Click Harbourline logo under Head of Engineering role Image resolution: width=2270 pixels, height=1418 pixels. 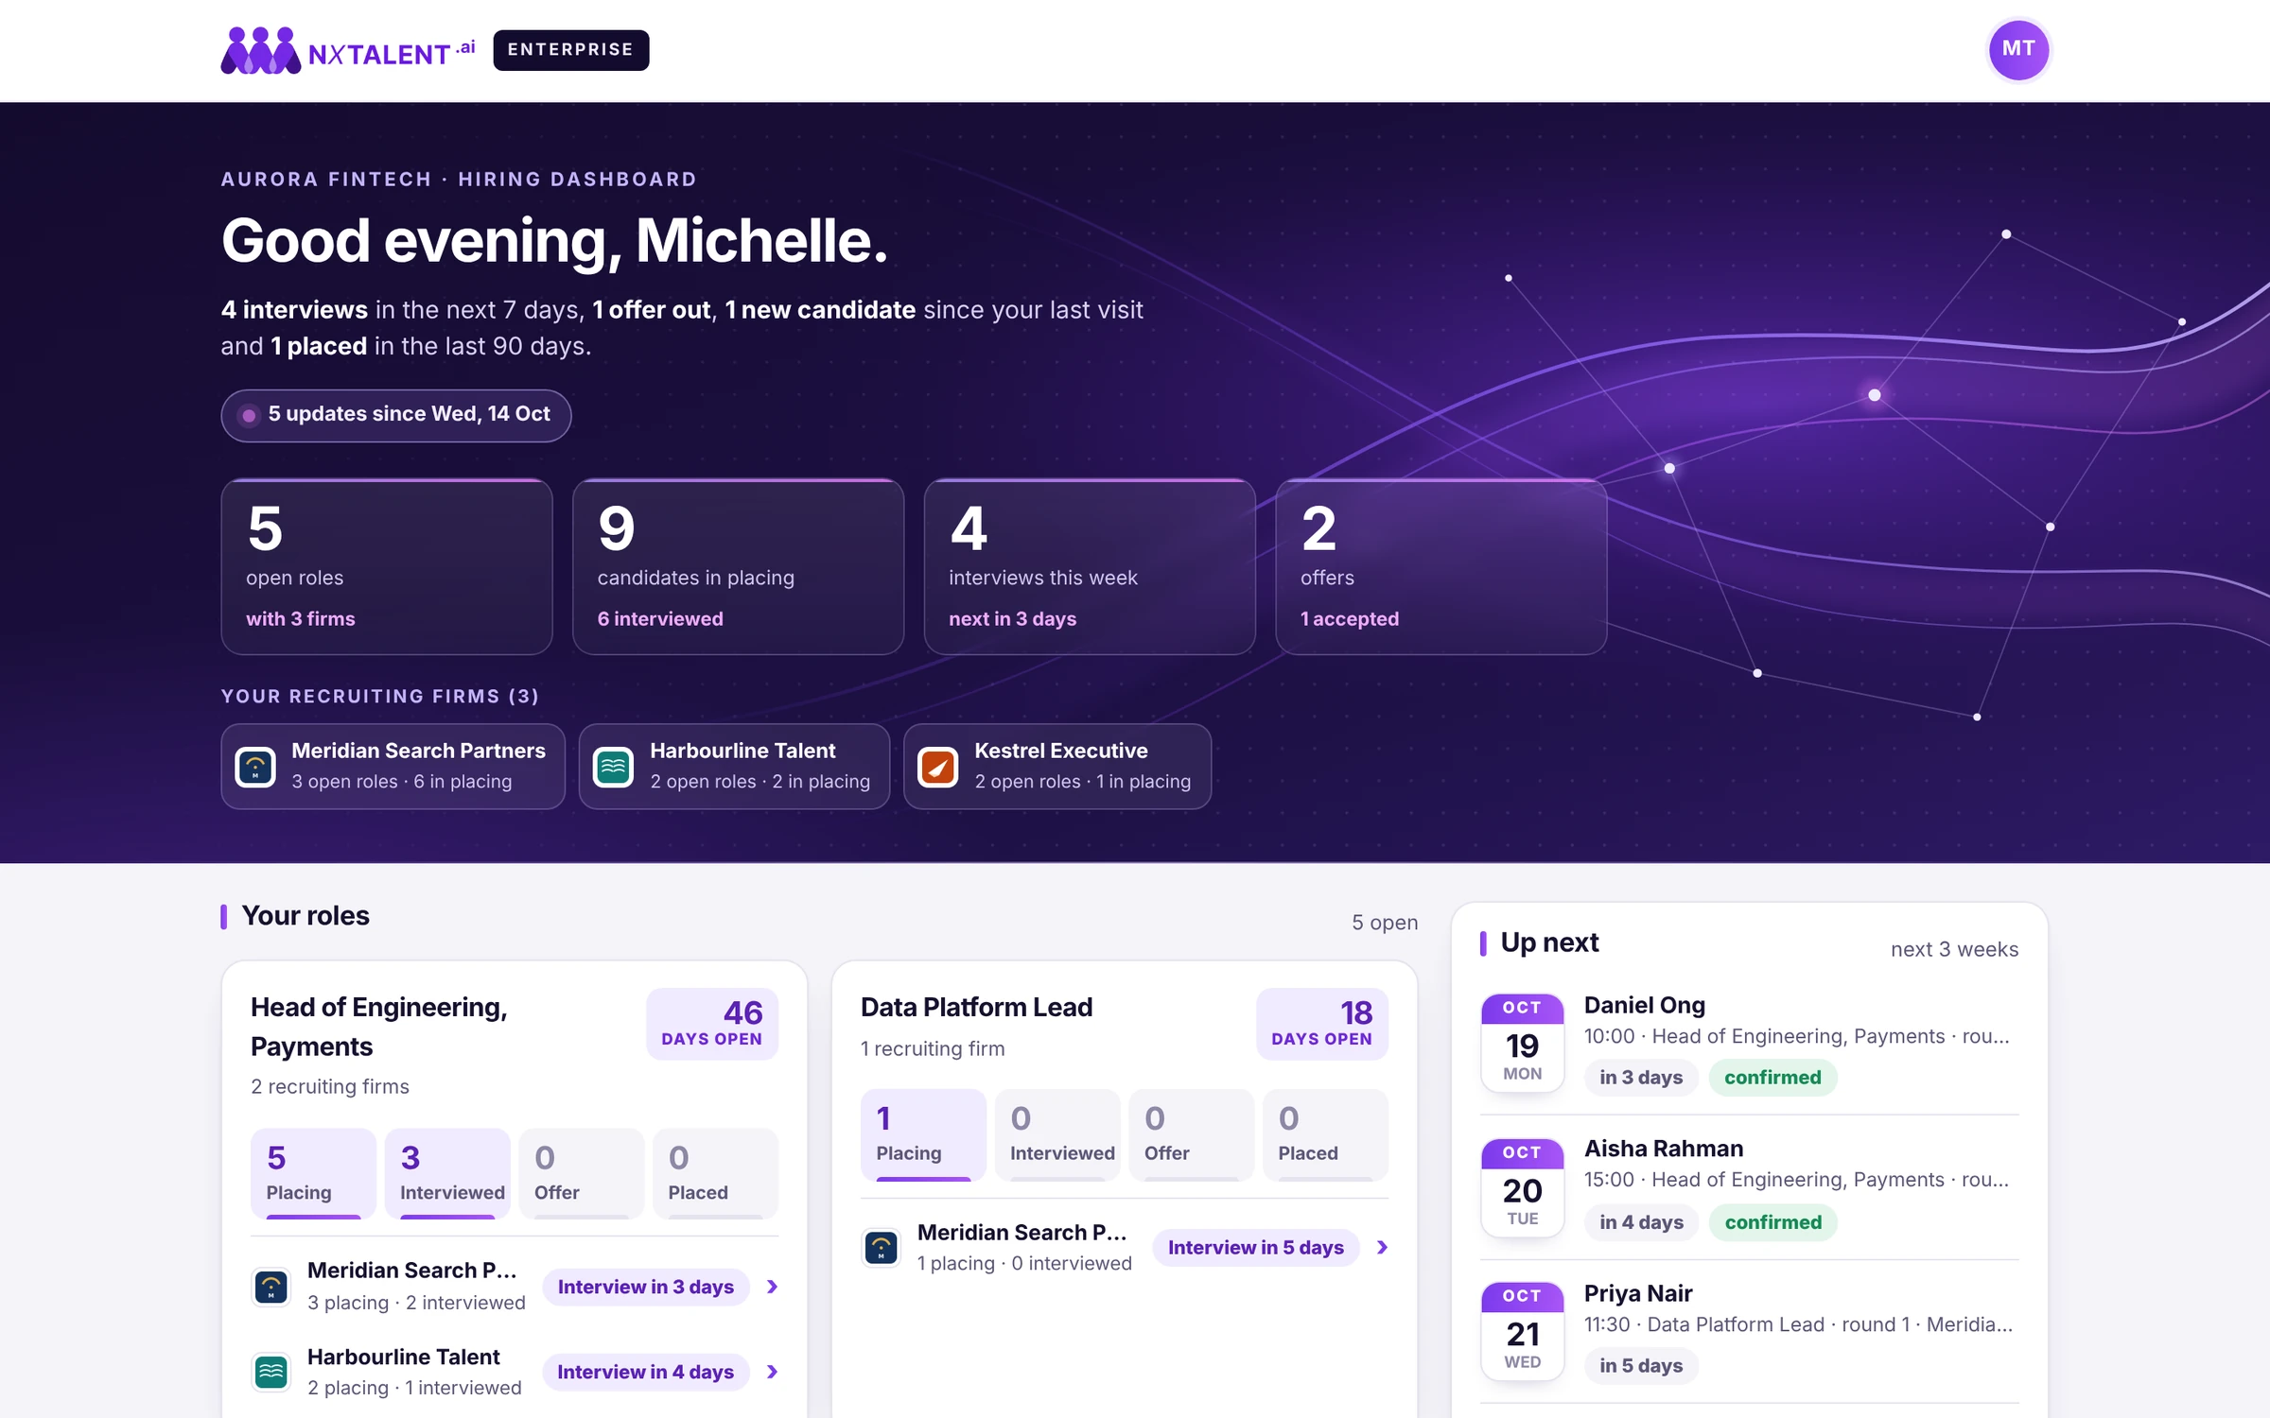(271, 1372)
